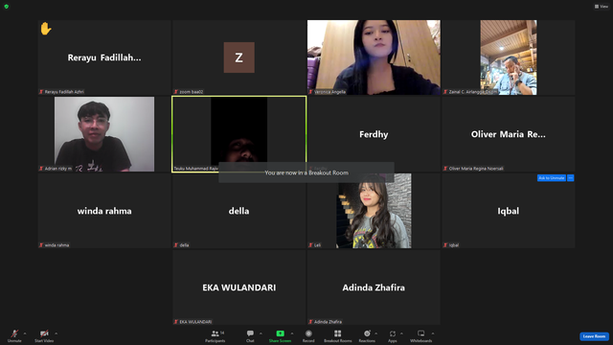This screenshot has height=345, width=613.
Task: Click muted mic icon beside EKA WULANDARI label
Action: pos(176,322)
